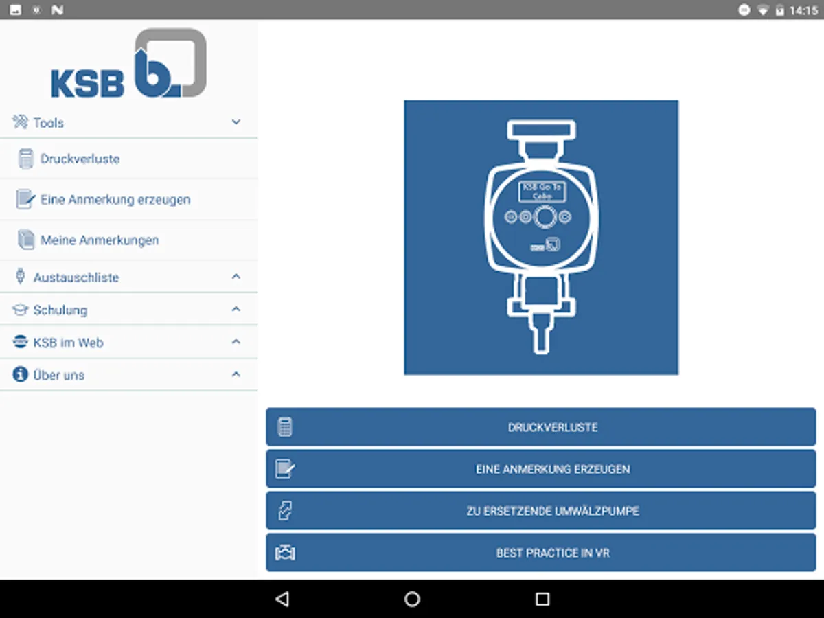This screenshot has height=618, width=824.
Task: Tap the Android back navigation button
Action: click(x=282, y=599)
